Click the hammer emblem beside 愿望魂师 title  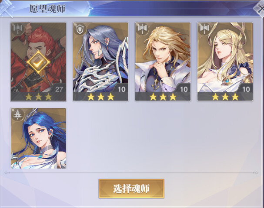click(7, 8)
